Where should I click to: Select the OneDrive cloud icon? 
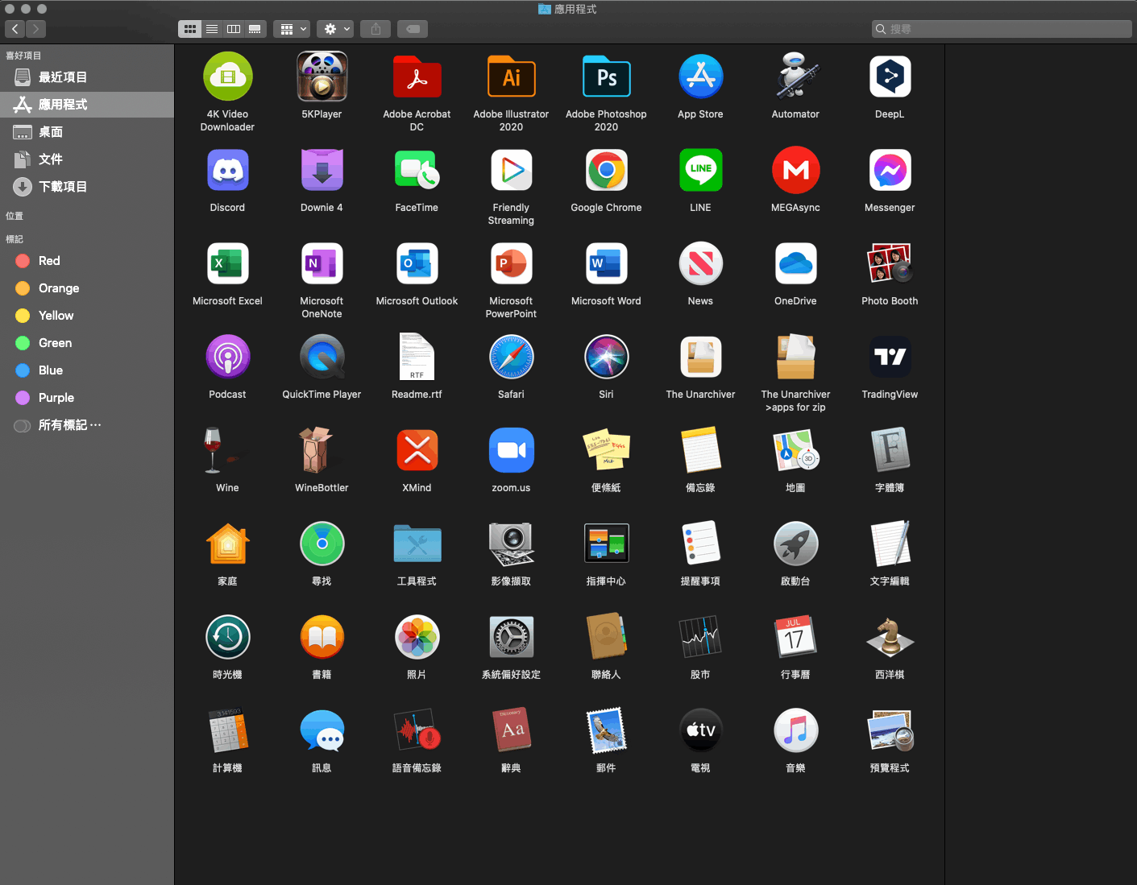tap(795, 263)
